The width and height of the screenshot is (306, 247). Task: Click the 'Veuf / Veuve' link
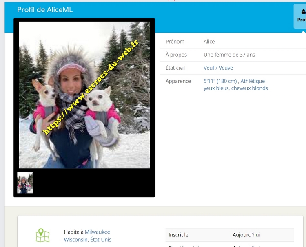coord(218,68)
